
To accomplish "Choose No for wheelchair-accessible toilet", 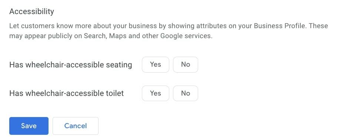I will pos(186,93).
